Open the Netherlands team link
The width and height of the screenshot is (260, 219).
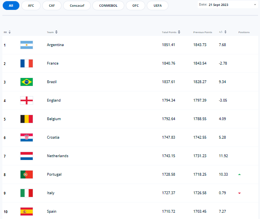click(x=58, y=156)
